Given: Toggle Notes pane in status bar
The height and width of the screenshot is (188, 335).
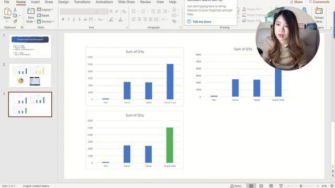Looking at the screenshot, I should tap(236, 186).
